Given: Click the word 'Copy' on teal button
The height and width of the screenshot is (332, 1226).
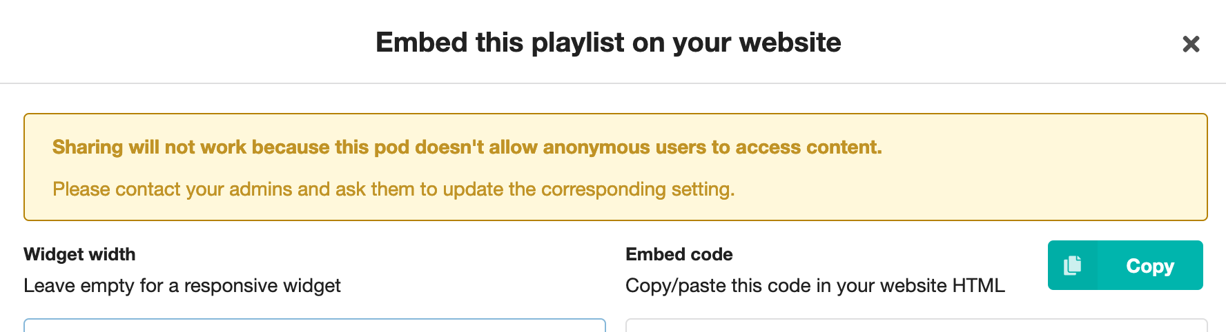Looking at the screenshot, I should coord(1150,266).
